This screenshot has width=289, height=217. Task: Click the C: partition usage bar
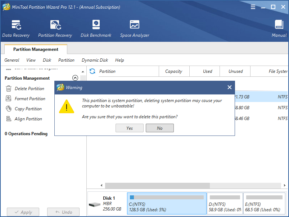[167, 198]
